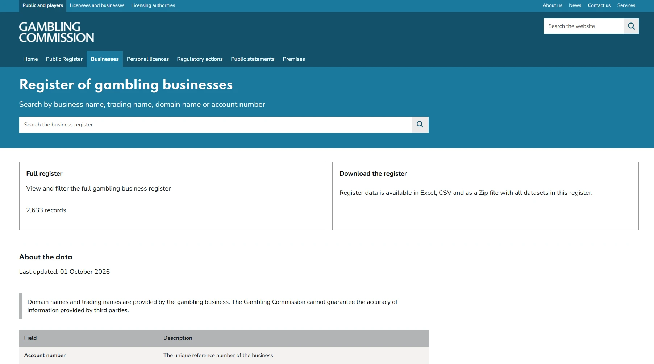654x364 pixels.
Task: Click the About the data heading
Action: (x=46, y=257)
